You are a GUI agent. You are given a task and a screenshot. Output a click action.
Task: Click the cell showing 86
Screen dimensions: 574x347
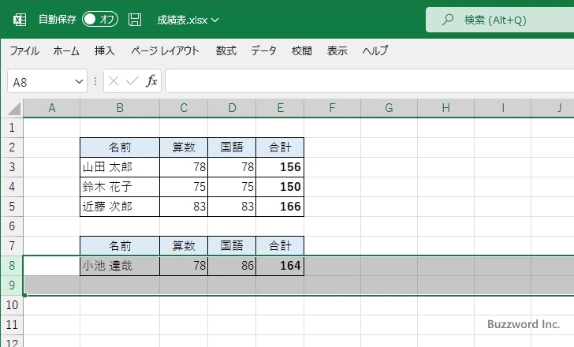pyautogui.click(x=232, y=265)
